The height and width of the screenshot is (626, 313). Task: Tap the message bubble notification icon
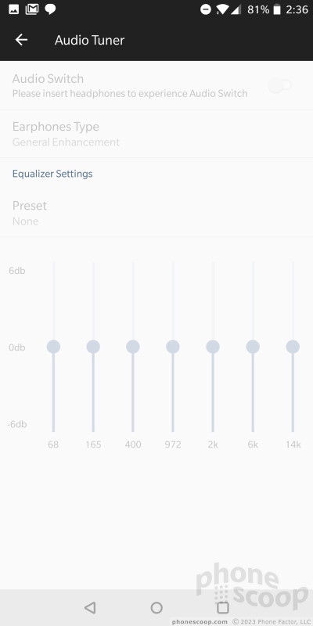tap(50, 9)
